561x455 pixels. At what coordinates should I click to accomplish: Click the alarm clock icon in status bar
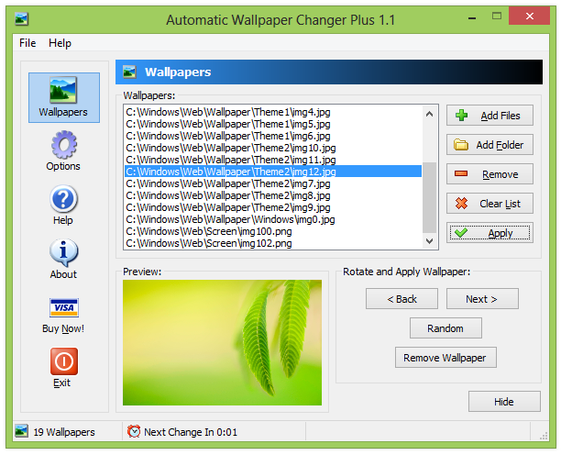pos(134,431)
